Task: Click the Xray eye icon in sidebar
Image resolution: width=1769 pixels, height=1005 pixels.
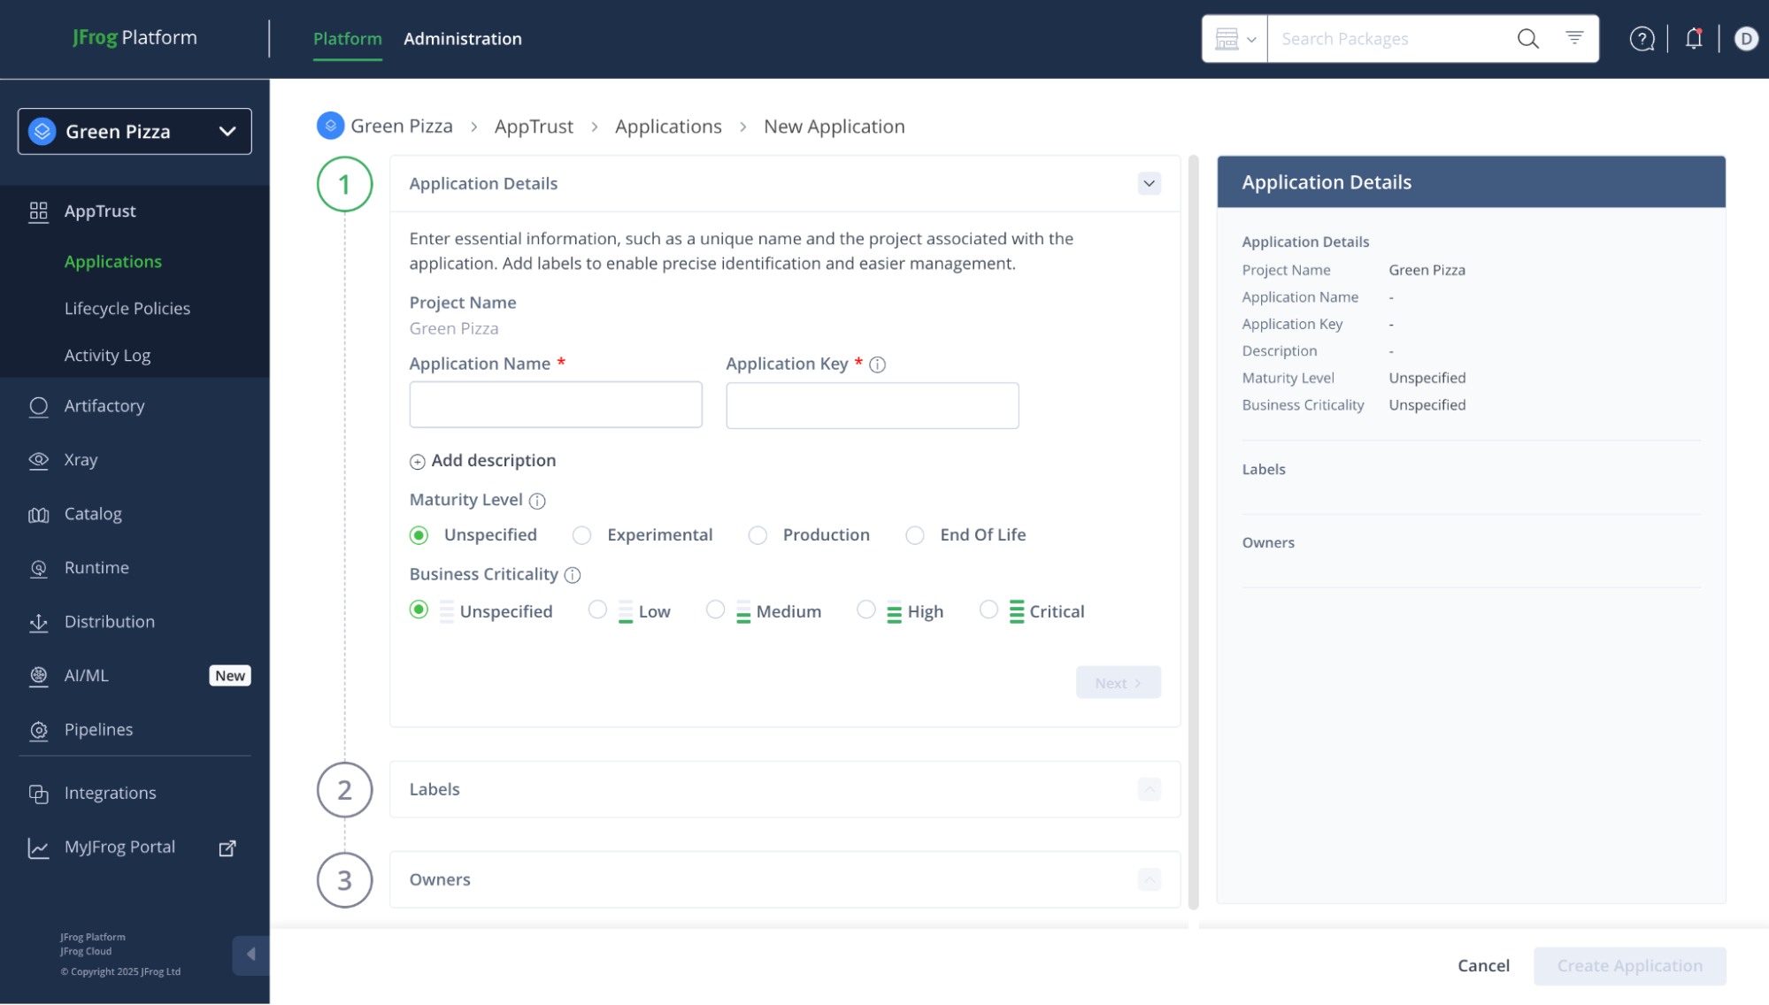Action: (38, 460)
